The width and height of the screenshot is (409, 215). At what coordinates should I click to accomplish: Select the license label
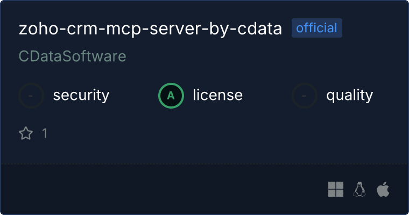217,96
